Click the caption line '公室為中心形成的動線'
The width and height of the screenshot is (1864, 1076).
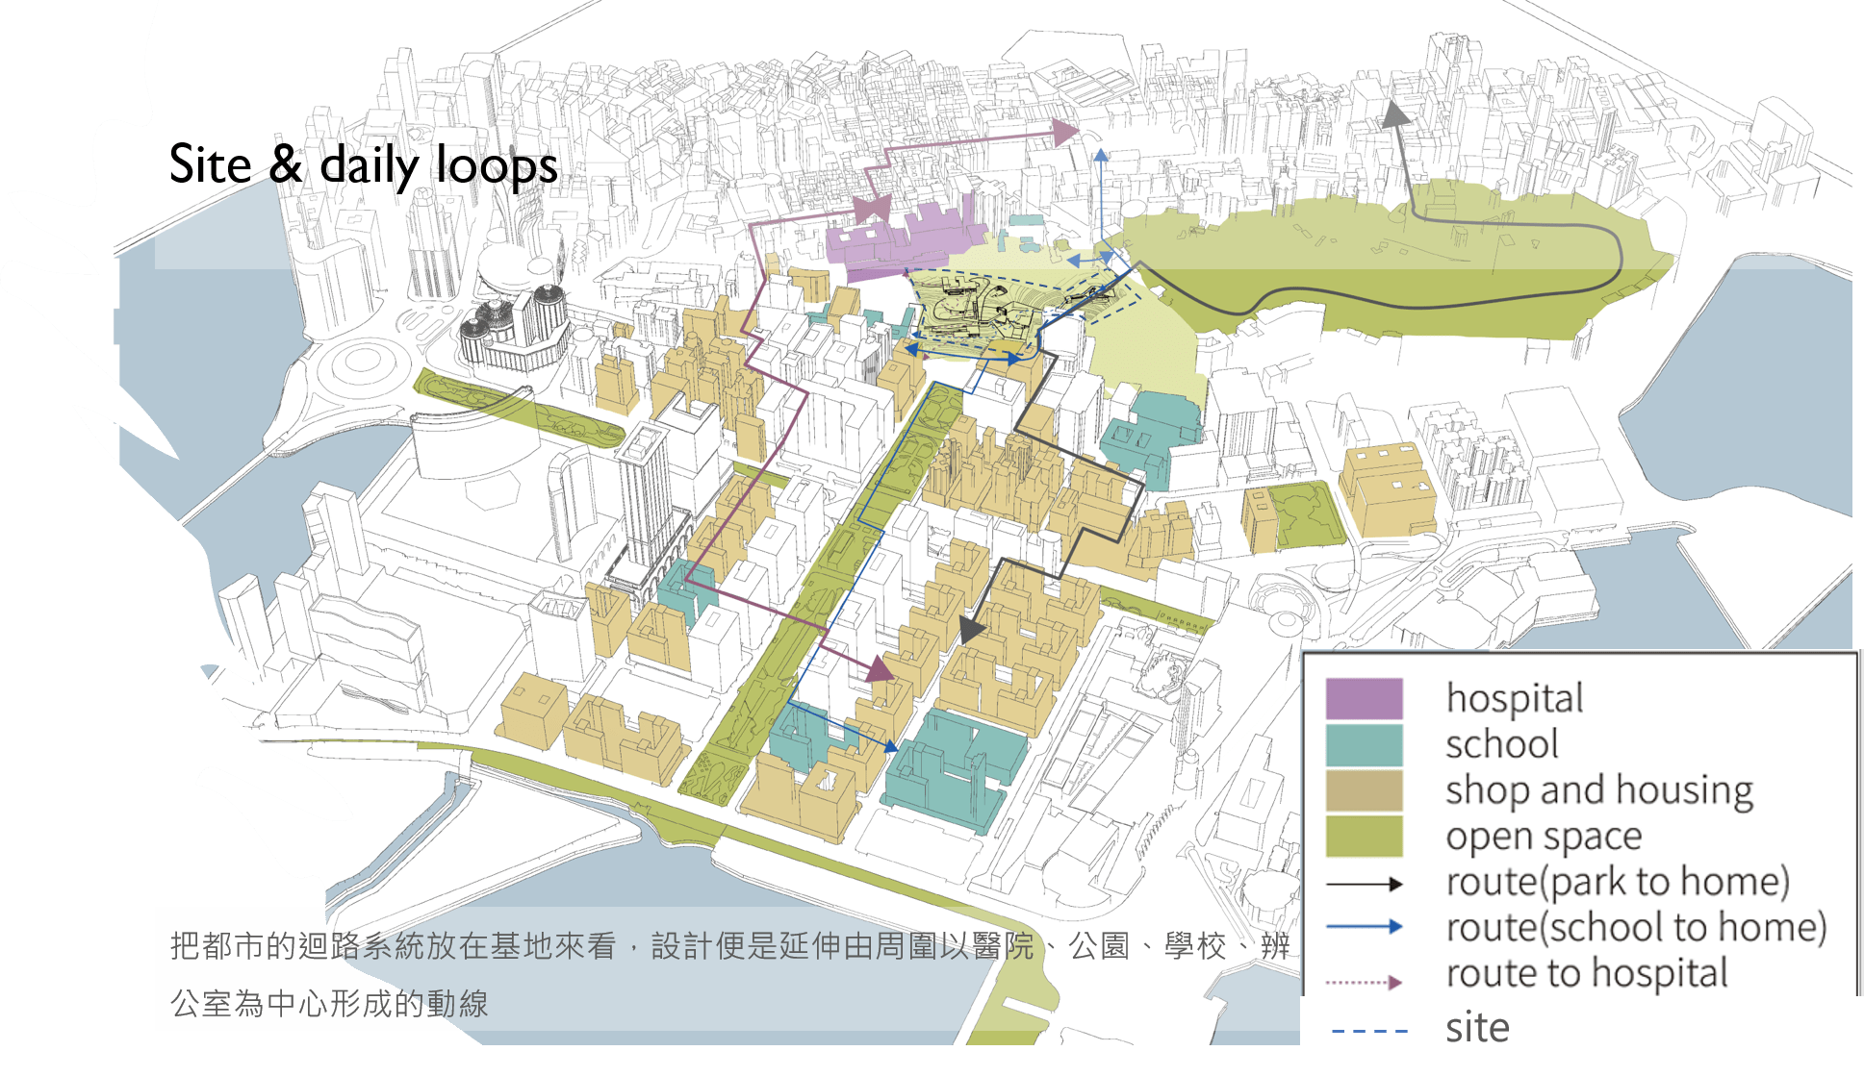click(x=329, y=1004)
